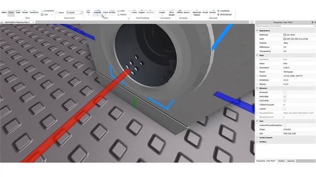Open the Join mode dropdown arrow

point(52,15)
